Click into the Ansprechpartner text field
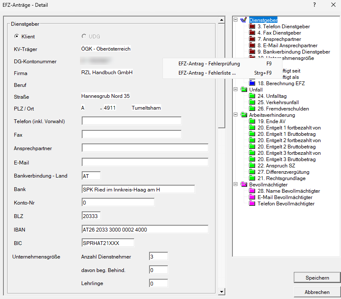 145,148
